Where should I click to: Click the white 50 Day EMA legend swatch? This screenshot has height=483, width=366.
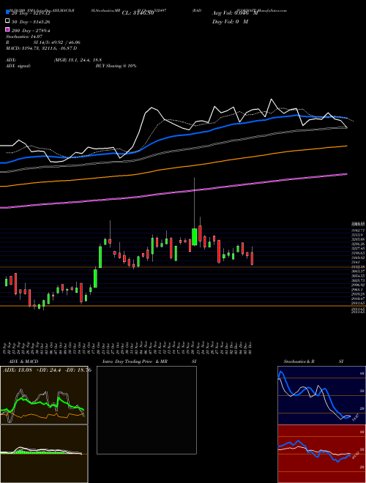pyautogui.click(x=7, y=21)
